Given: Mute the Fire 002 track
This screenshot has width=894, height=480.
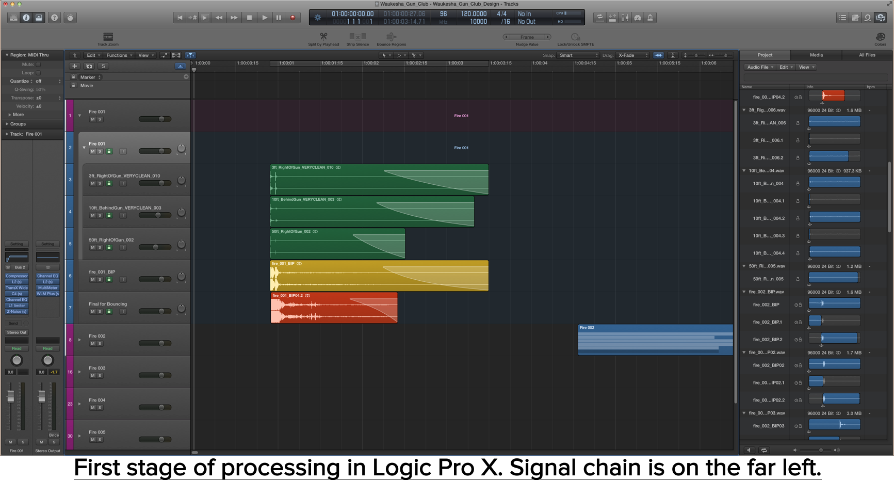Looking at the screenshot, I should tap(93, 343).
